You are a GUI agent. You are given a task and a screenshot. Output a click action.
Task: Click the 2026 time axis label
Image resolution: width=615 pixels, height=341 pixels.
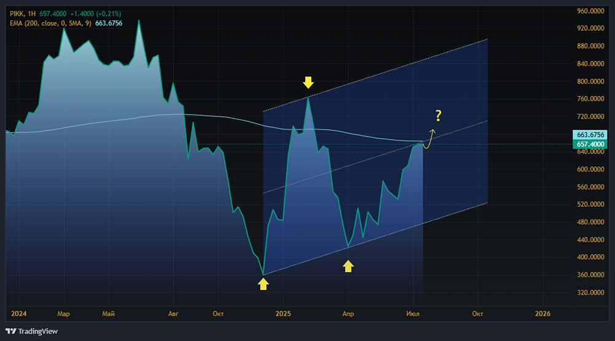point(542,313)
